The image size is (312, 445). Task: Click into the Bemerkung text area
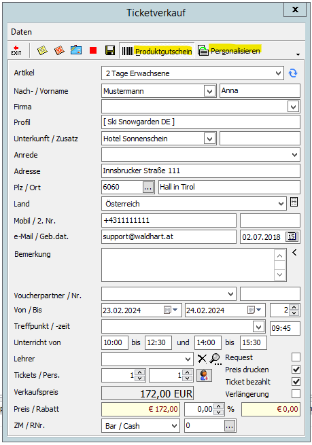pos(188,265)
